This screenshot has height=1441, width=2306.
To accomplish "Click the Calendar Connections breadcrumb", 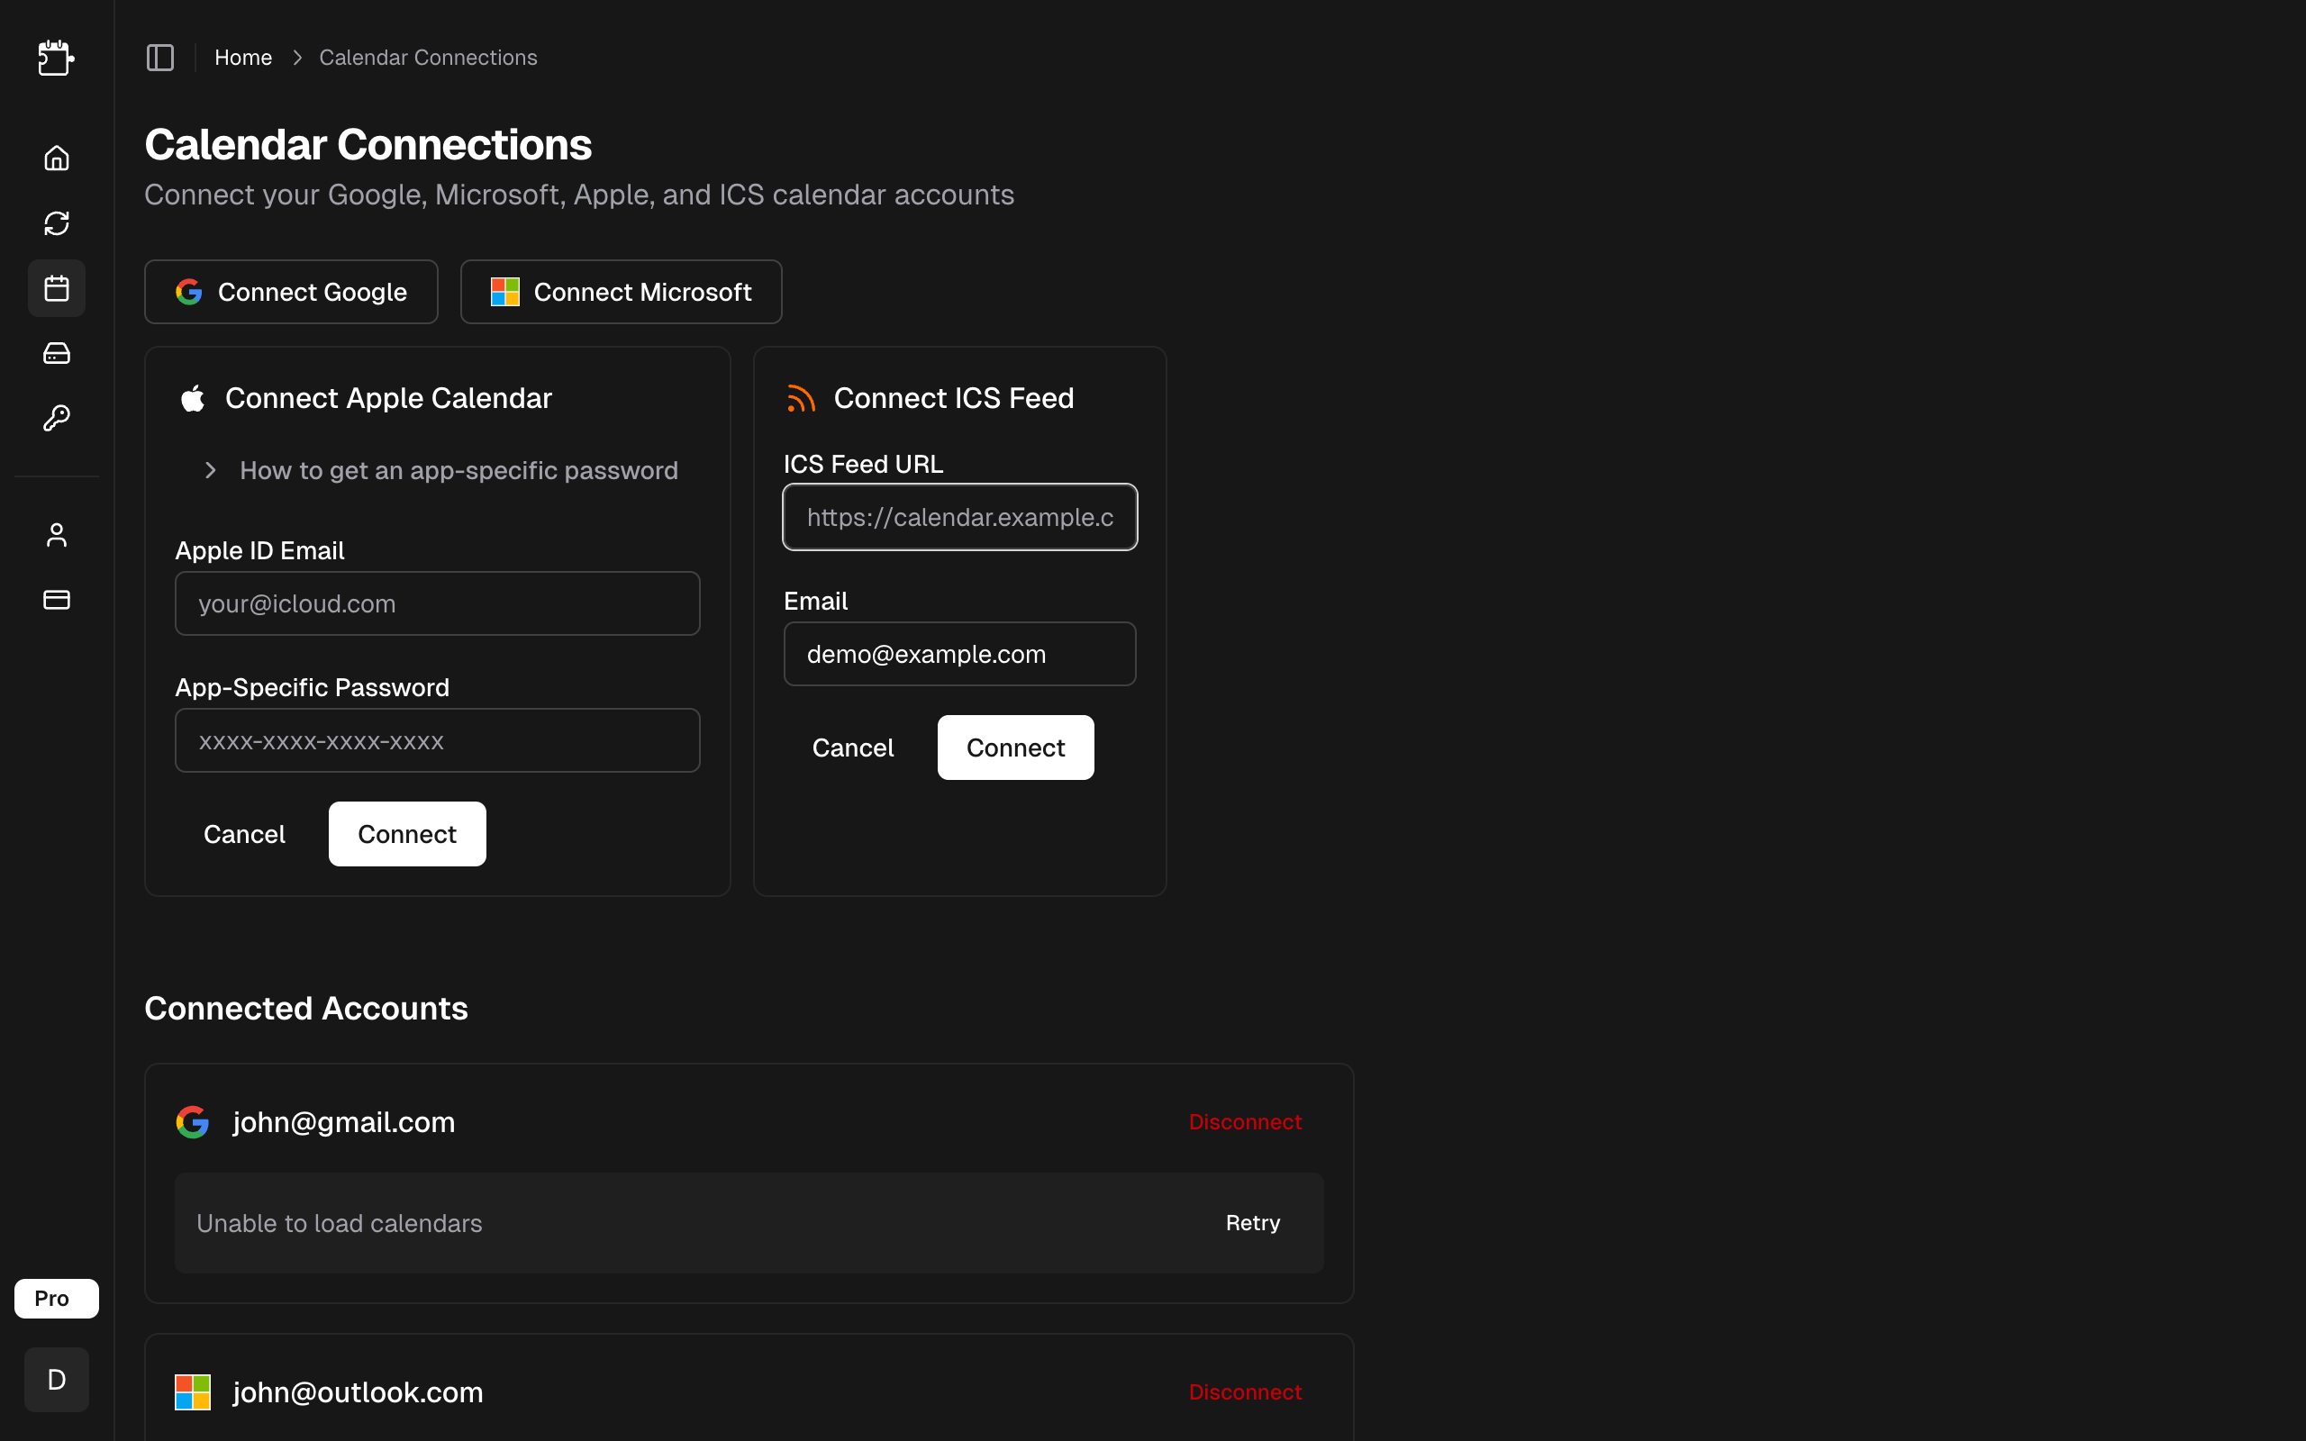I will tap(428, 57).
